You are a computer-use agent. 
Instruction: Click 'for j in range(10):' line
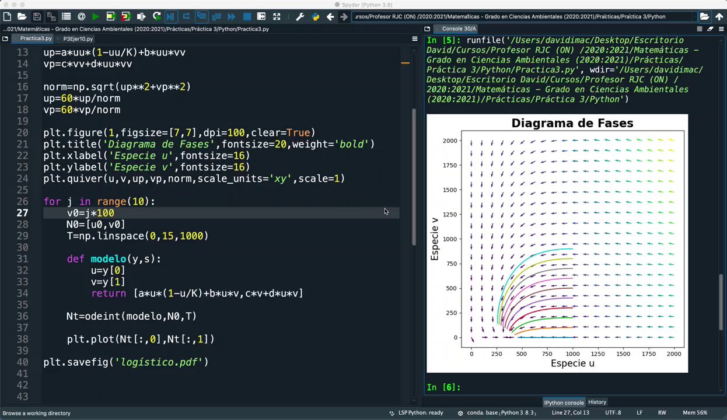click(99, 202)
